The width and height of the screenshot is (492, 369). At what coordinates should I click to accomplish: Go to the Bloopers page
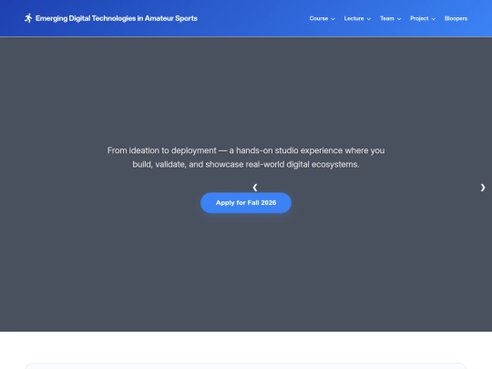click(456, 18)
